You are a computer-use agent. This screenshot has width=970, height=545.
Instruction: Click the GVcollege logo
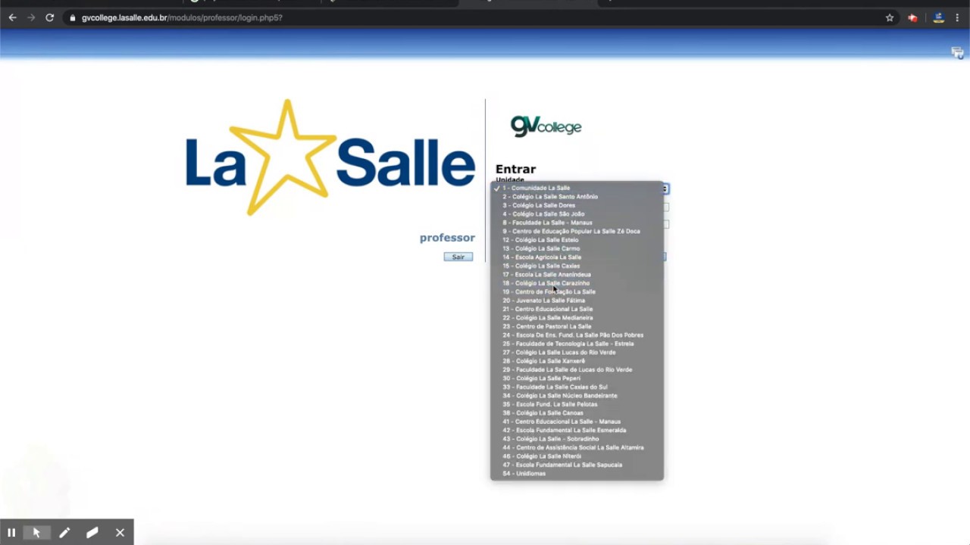click(x=546, y=126)
